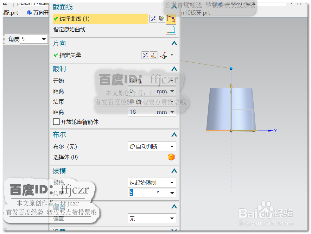Open the 结束 limit type dropdown
Viewport: 311px width, 234px height.
152,102
